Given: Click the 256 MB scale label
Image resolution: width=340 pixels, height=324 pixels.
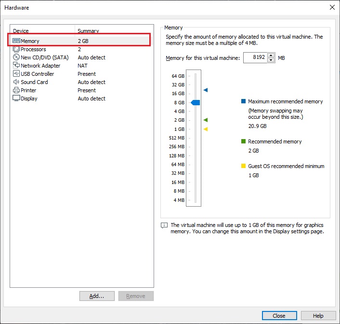Looking at the screenshot, I should 177,147.
